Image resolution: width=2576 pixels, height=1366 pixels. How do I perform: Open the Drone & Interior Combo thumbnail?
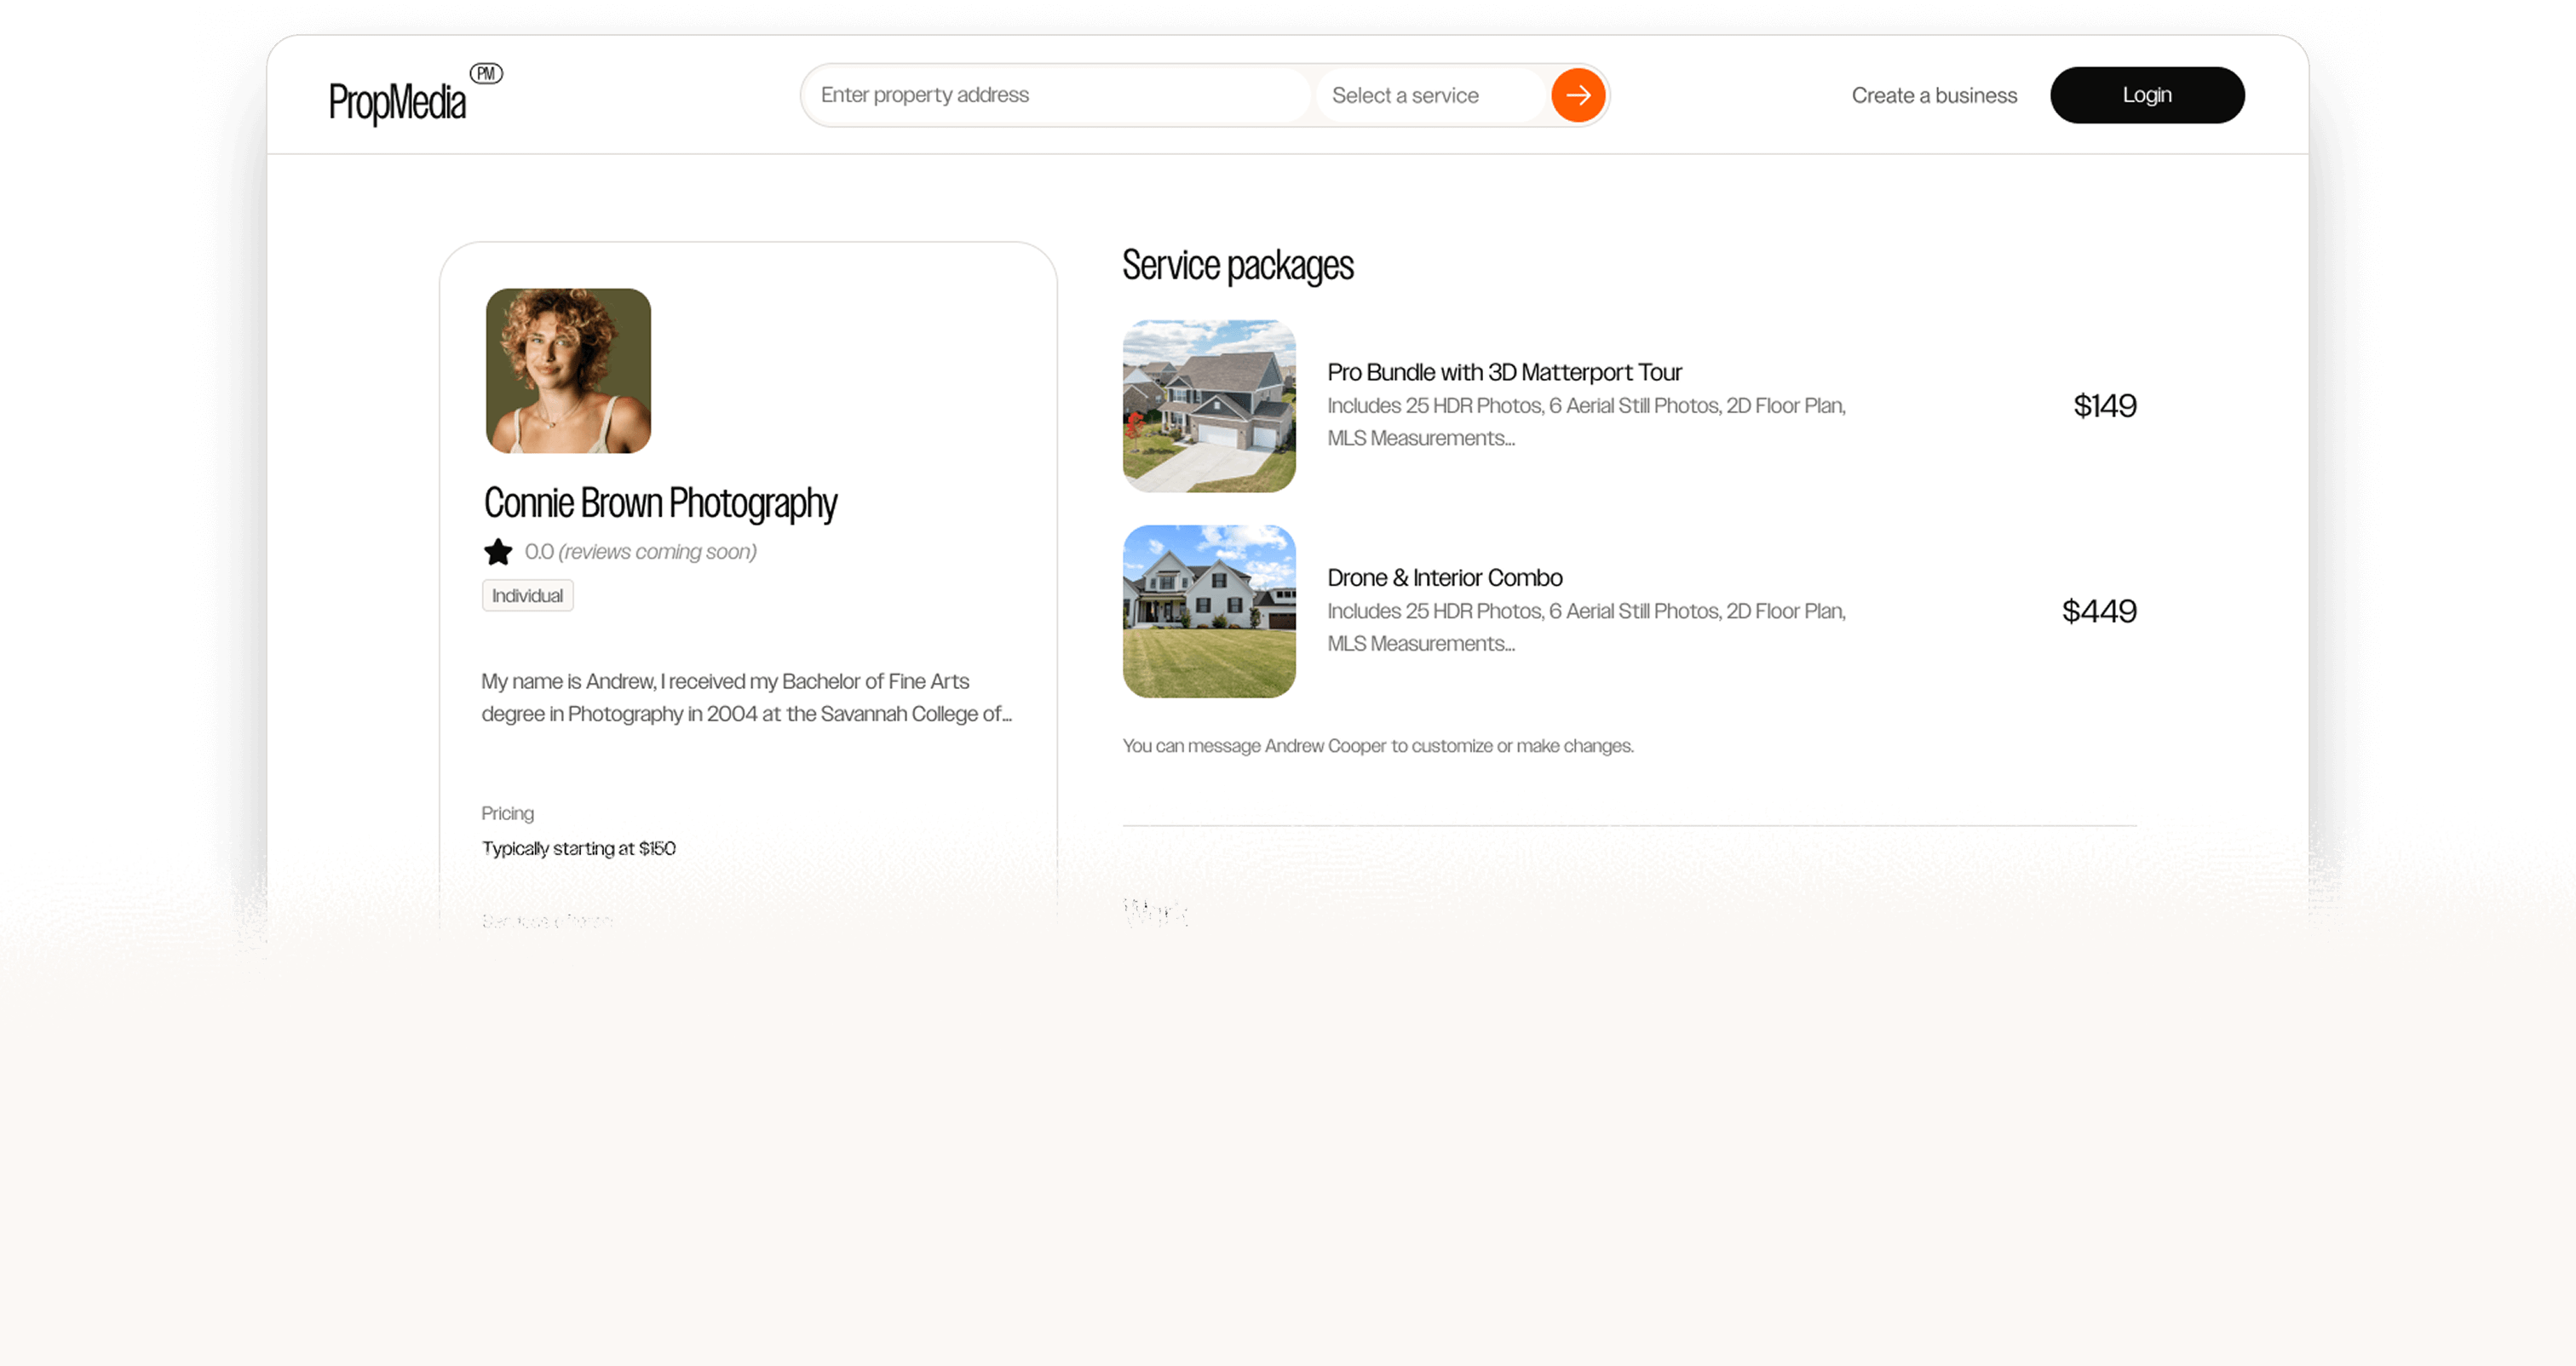coord(1209,611)
